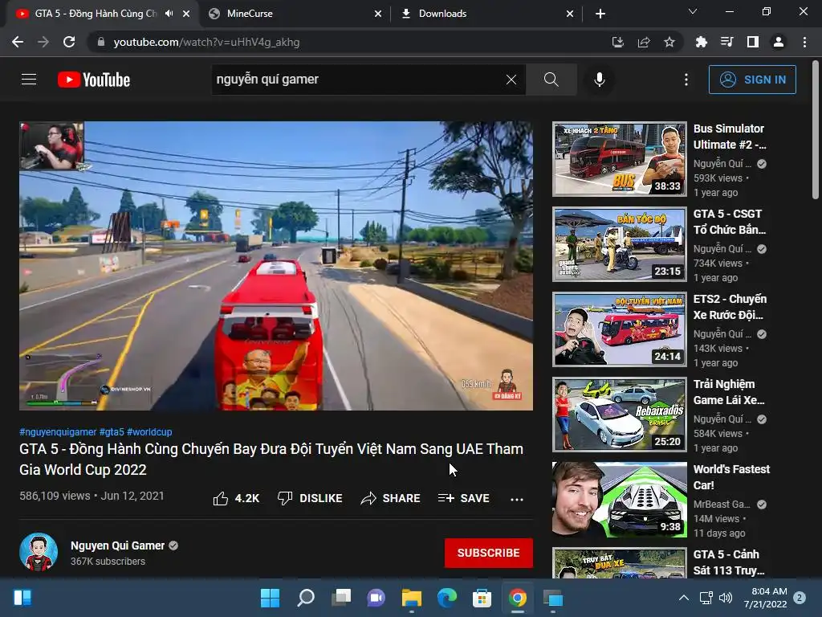Viewport: 822px width, 617px height.
Task: Start voice search with the microphone
Action: click(x=600, y=80)
